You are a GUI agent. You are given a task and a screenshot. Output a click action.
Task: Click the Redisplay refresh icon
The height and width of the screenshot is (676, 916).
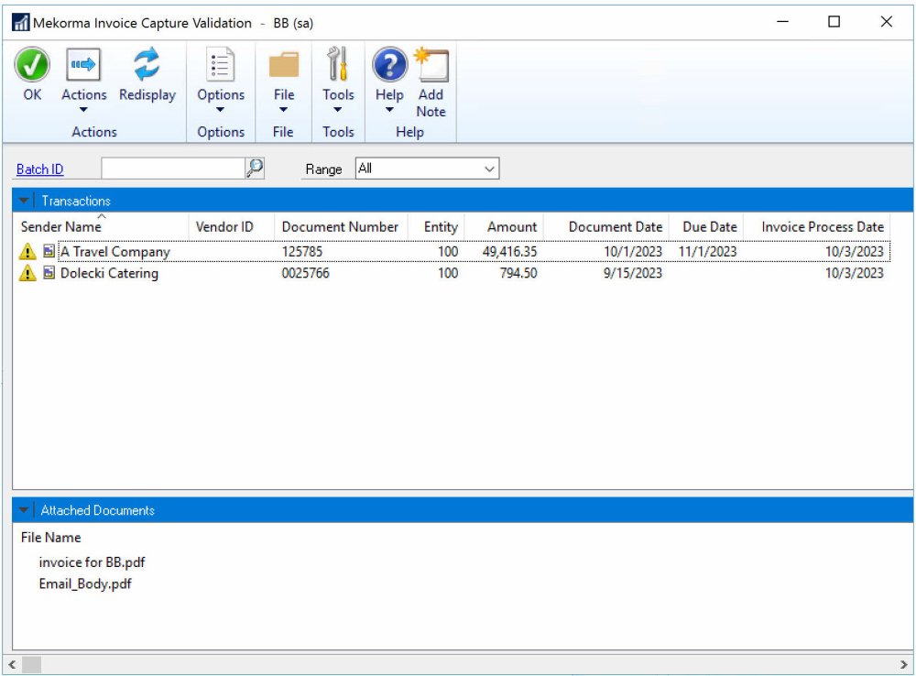click(x=147, y=64)
